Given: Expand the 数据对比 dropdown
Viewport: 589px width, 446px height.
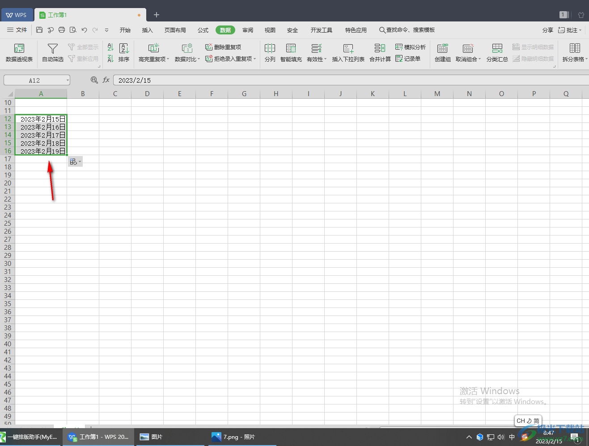Looking at the screenshot, I should 199,59.
